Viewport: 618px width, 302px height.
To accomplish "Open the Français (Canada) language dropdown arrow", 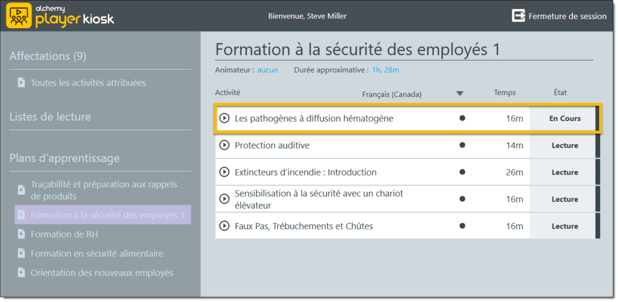I will point(460,94).
